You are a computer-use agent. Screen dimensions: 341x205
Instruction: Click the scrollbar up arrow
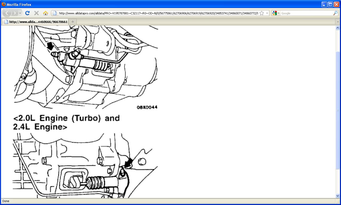click(338, 28)
